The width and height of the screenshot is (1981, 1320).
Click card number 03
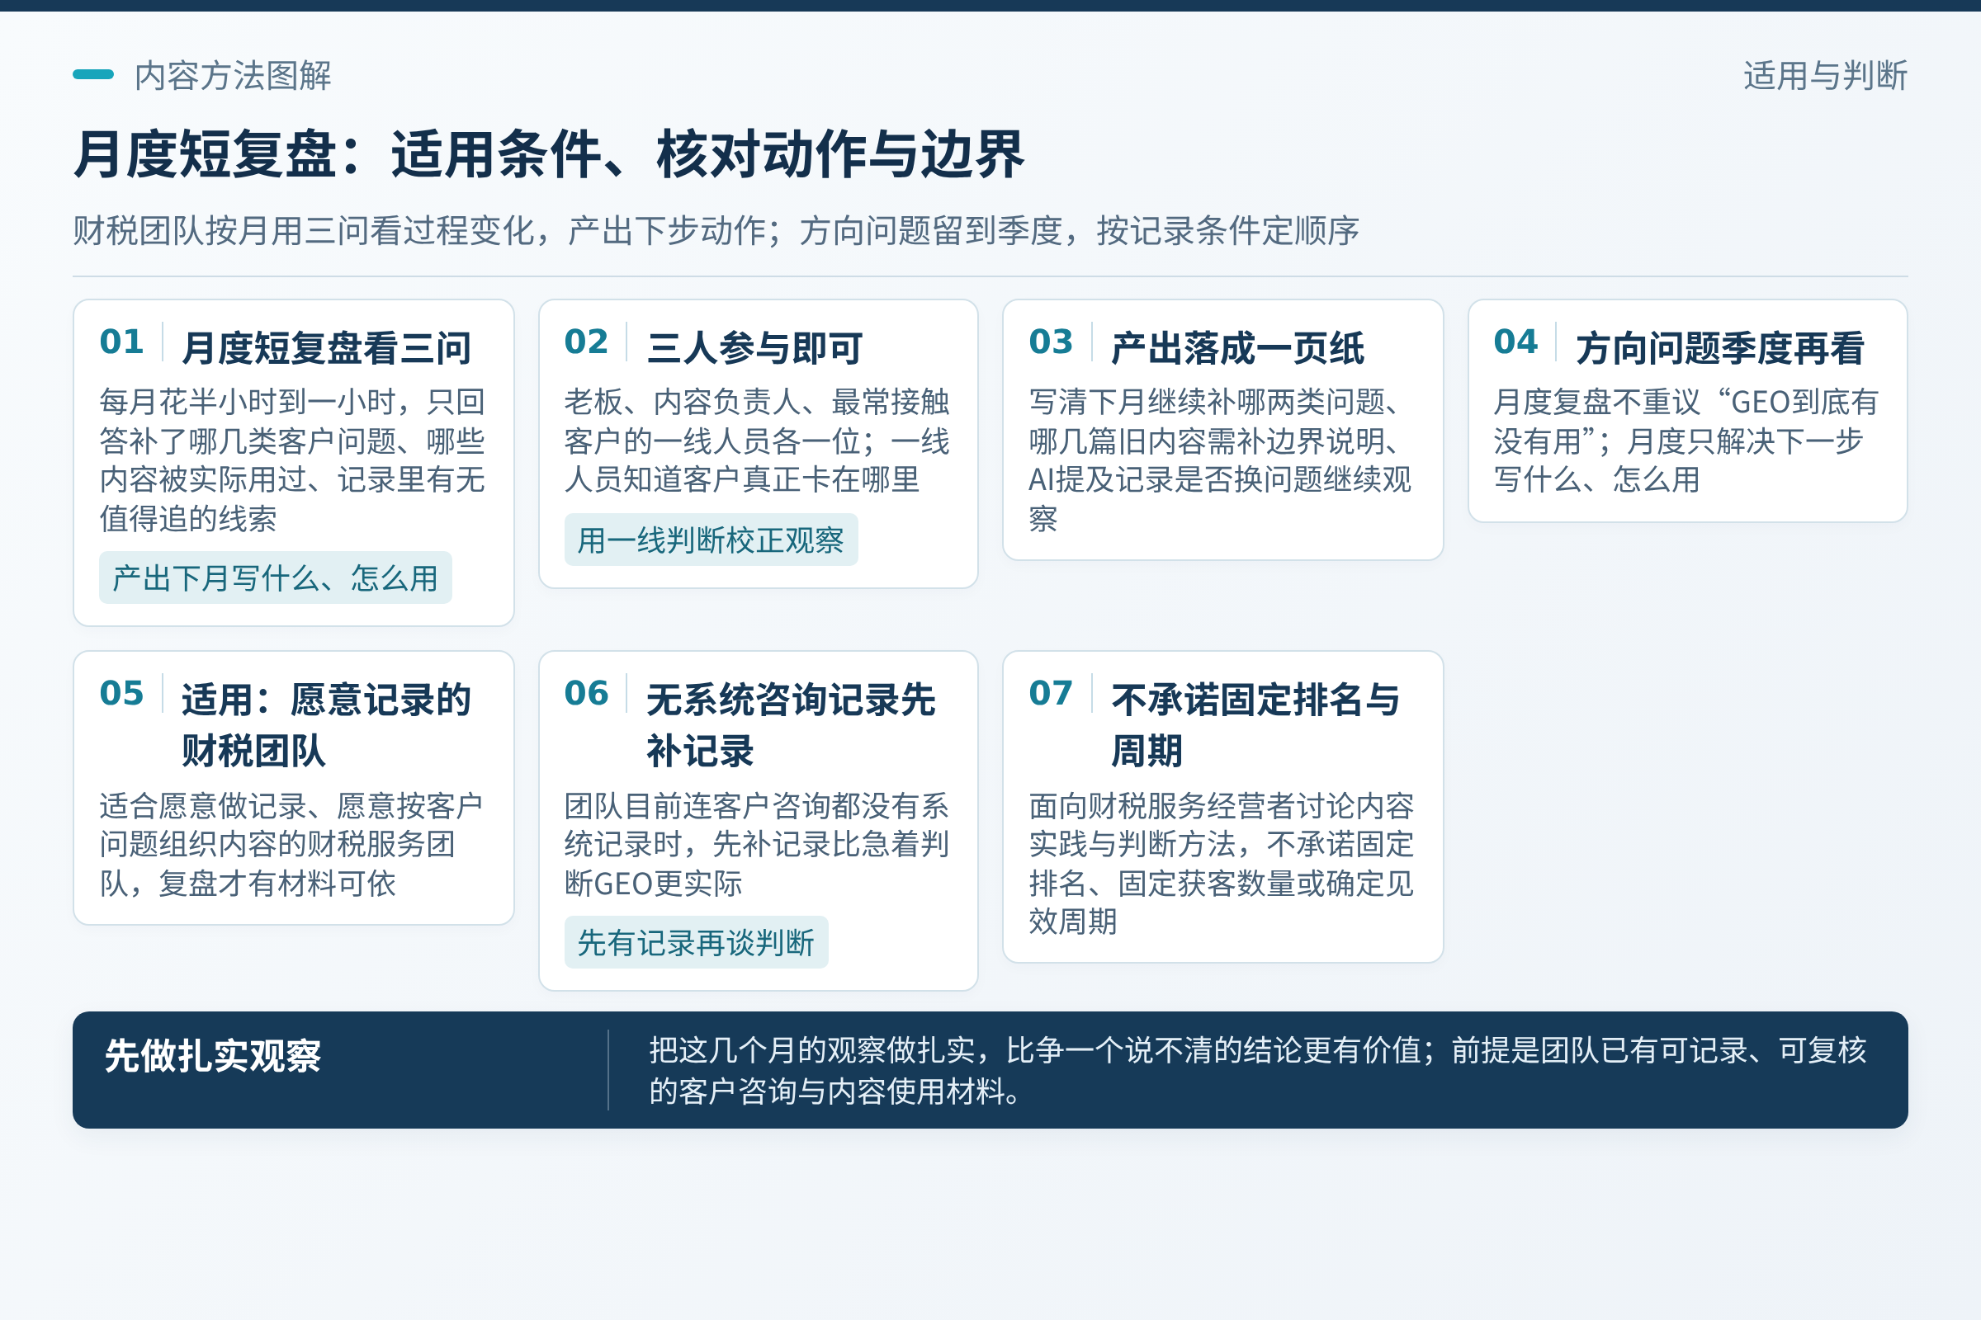coord(1051,342)
